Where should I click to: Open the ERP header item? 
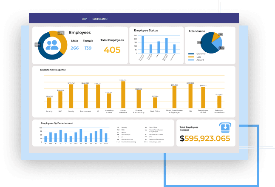[x=84, y=19]
